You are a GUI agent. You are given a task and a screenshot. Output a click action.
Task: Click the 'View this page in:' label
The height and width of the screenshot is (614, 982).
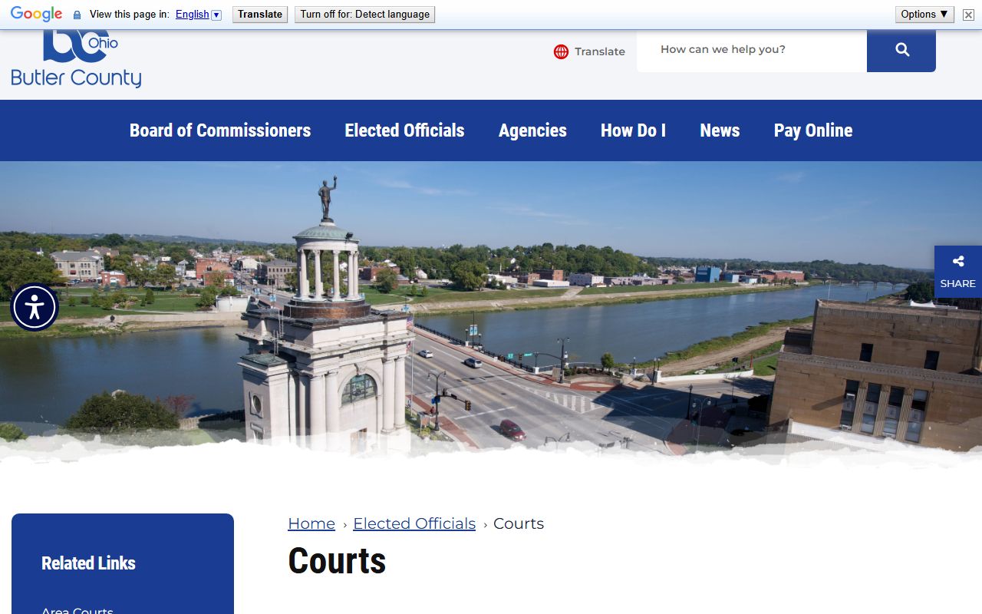pos(129,15)
